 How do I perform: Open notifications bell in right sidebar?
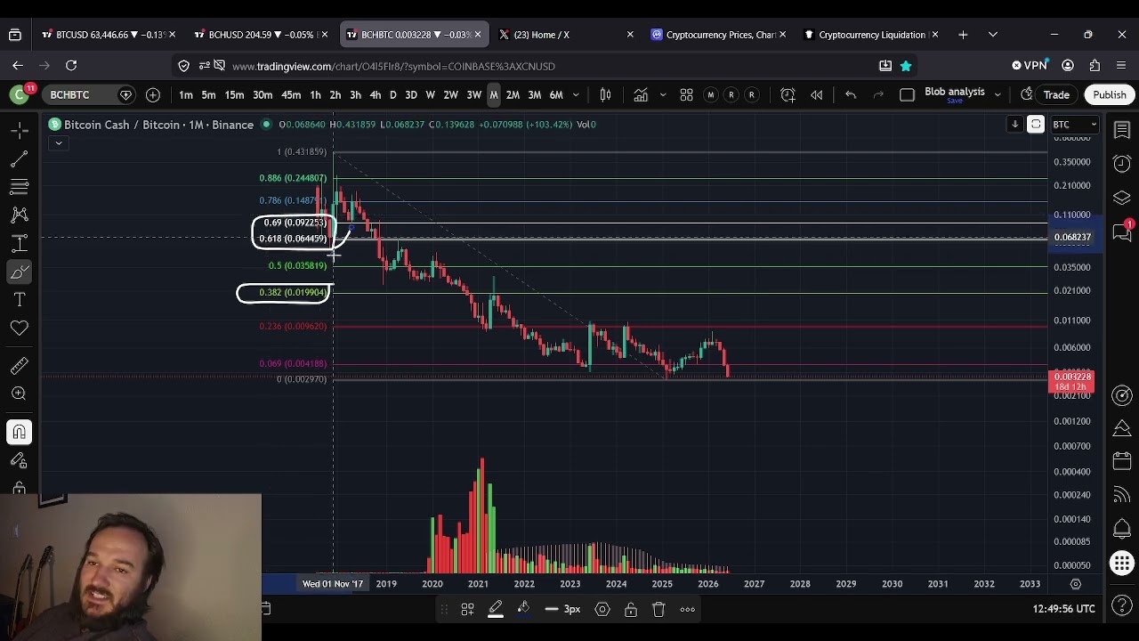tap(1121, 529)
